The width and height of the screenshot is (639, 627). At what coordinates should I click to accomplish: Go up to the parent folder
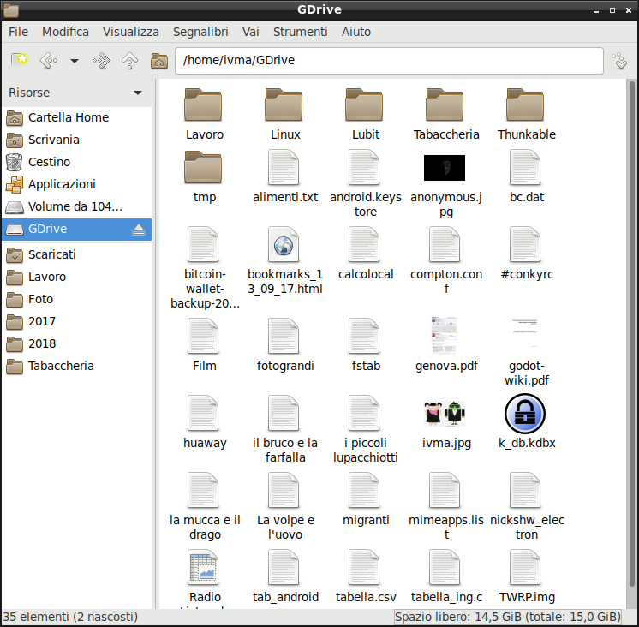(129, 61)
